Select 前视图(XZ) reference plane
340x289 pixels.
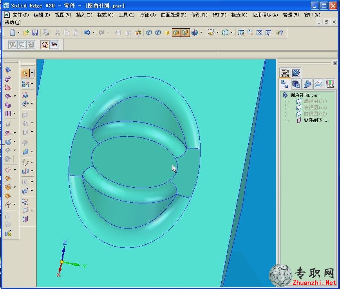coord(315,114)
